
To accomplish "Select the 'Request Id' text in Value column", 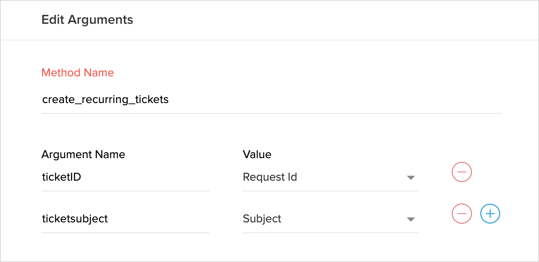I will coord(270,177).
